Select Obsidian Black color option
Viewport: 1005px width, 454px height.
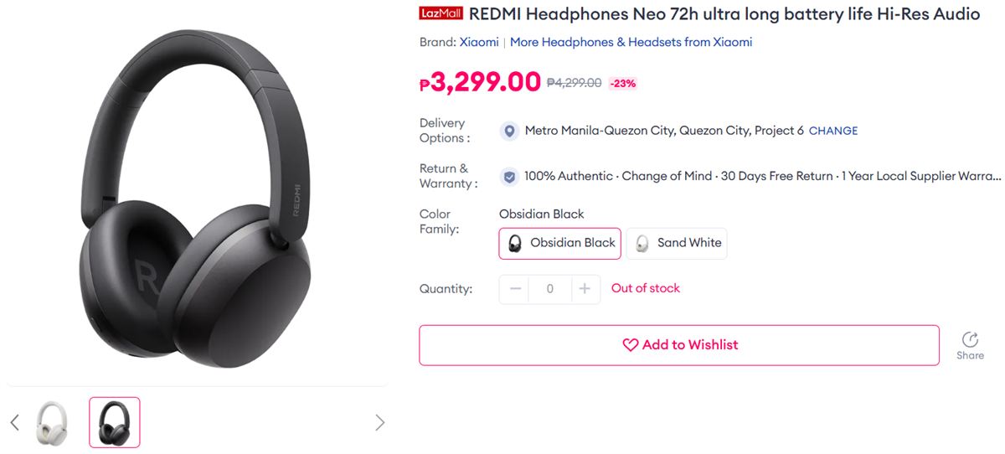(560, 243)
